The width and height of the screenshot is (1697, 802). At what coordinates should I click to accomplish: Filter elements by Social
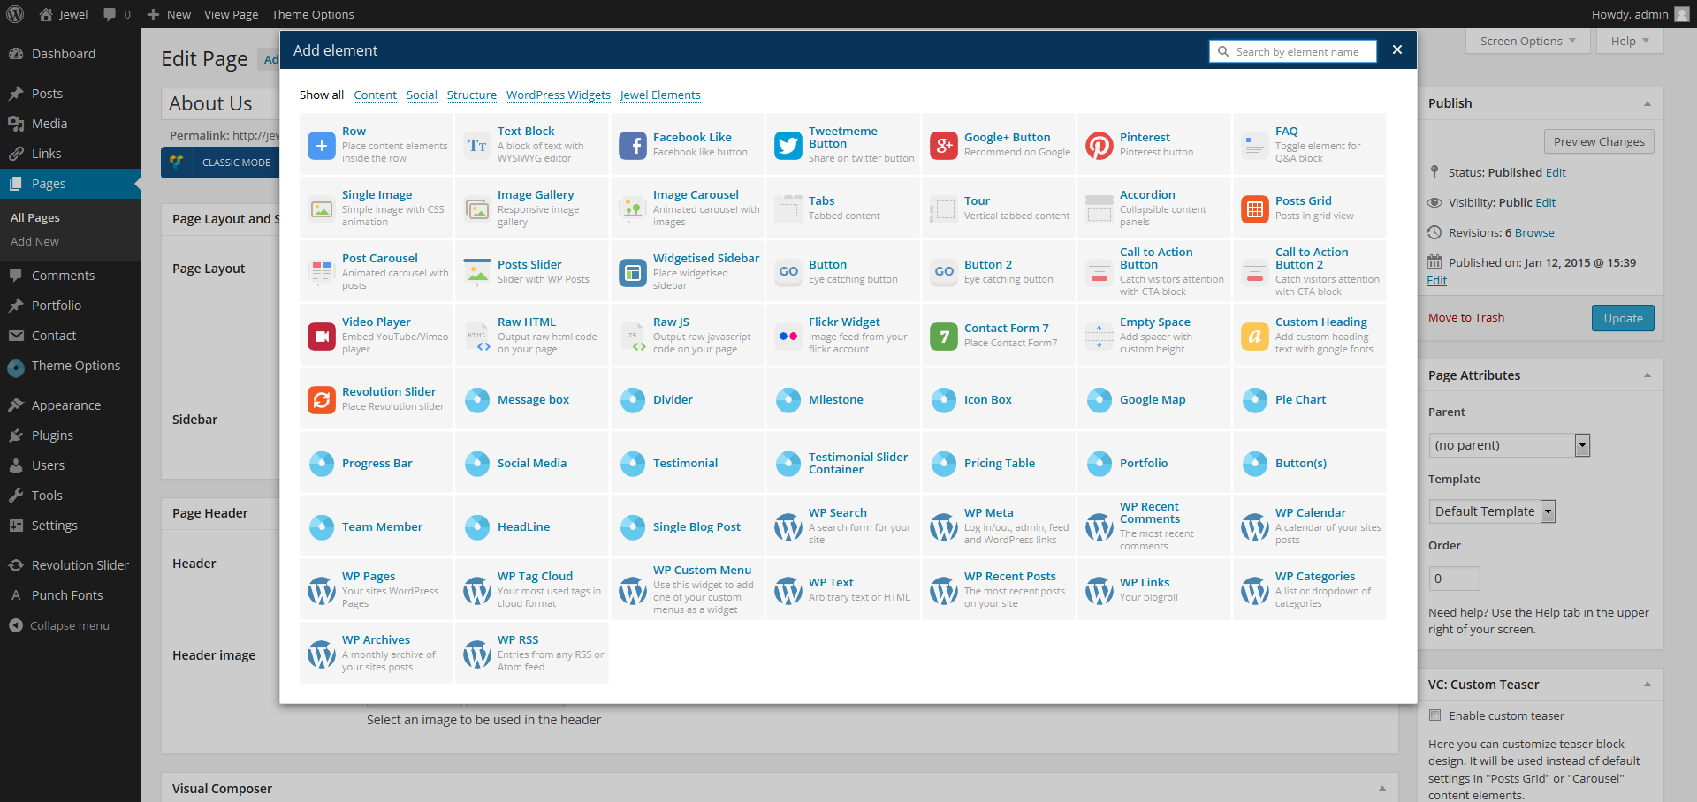tap(422, 95)
